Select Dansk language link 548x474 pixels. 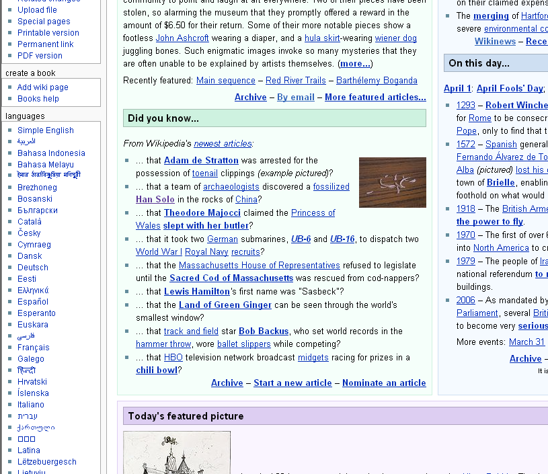30,256
